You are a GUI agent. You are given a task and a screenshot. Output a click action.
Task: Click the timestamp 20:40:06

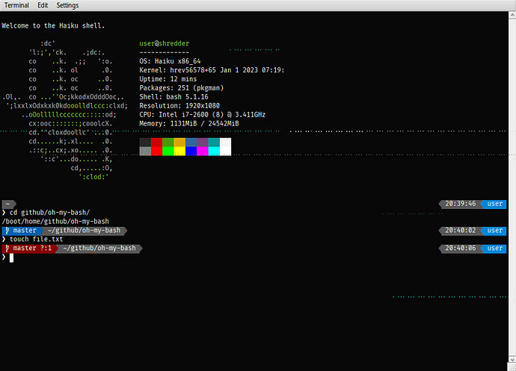click(x=461, y=248)
